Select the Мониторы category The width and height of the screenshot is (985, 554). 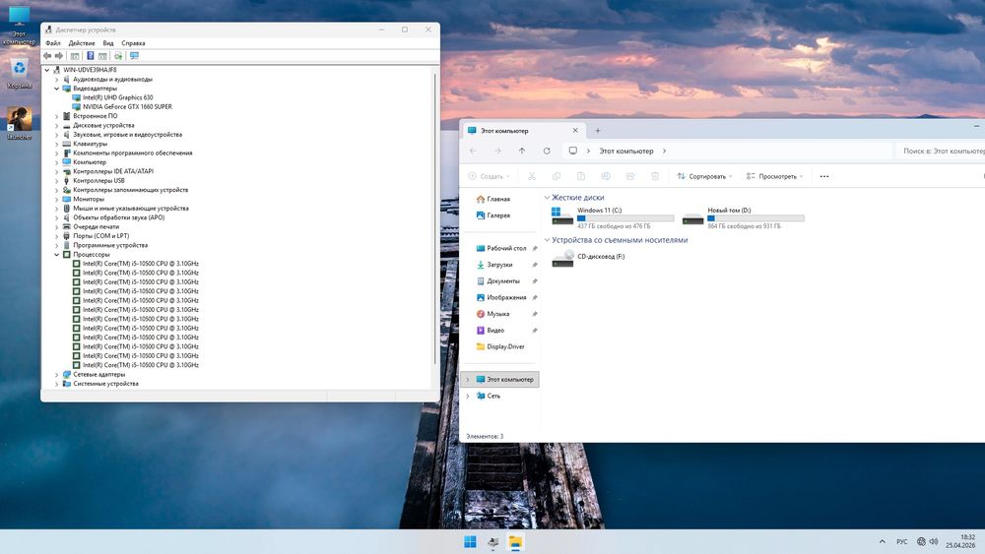click(89, 200)
